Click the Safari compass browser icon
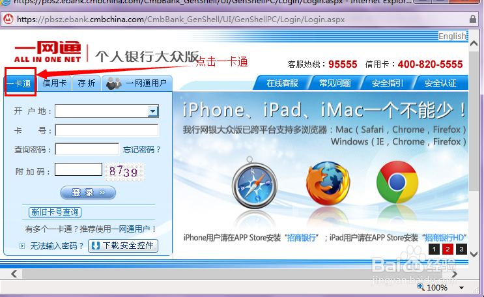 (255, 184)
